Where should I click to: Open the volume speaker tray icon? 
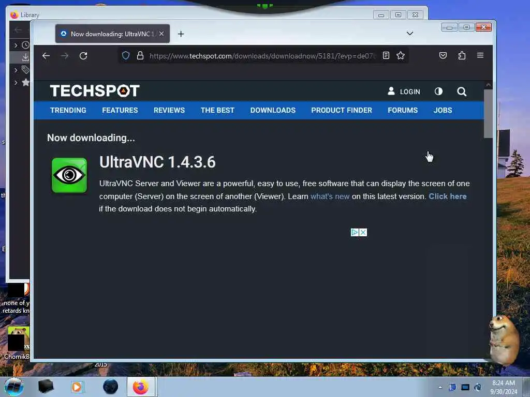point(478,387)
